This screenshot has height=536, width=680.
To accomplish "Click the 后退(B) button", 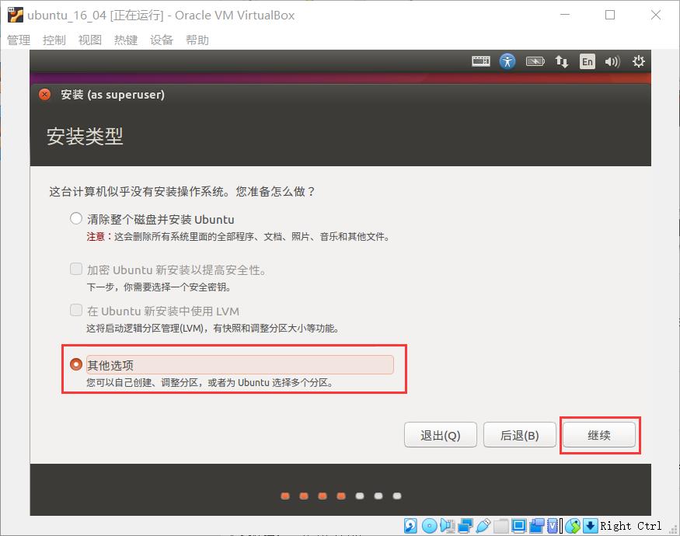I will (520, 435).
